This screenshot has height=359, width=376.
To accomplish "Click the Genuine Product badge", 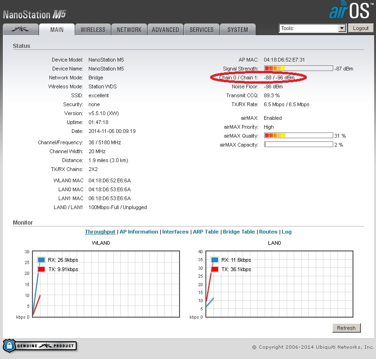I will click(39, 346).
